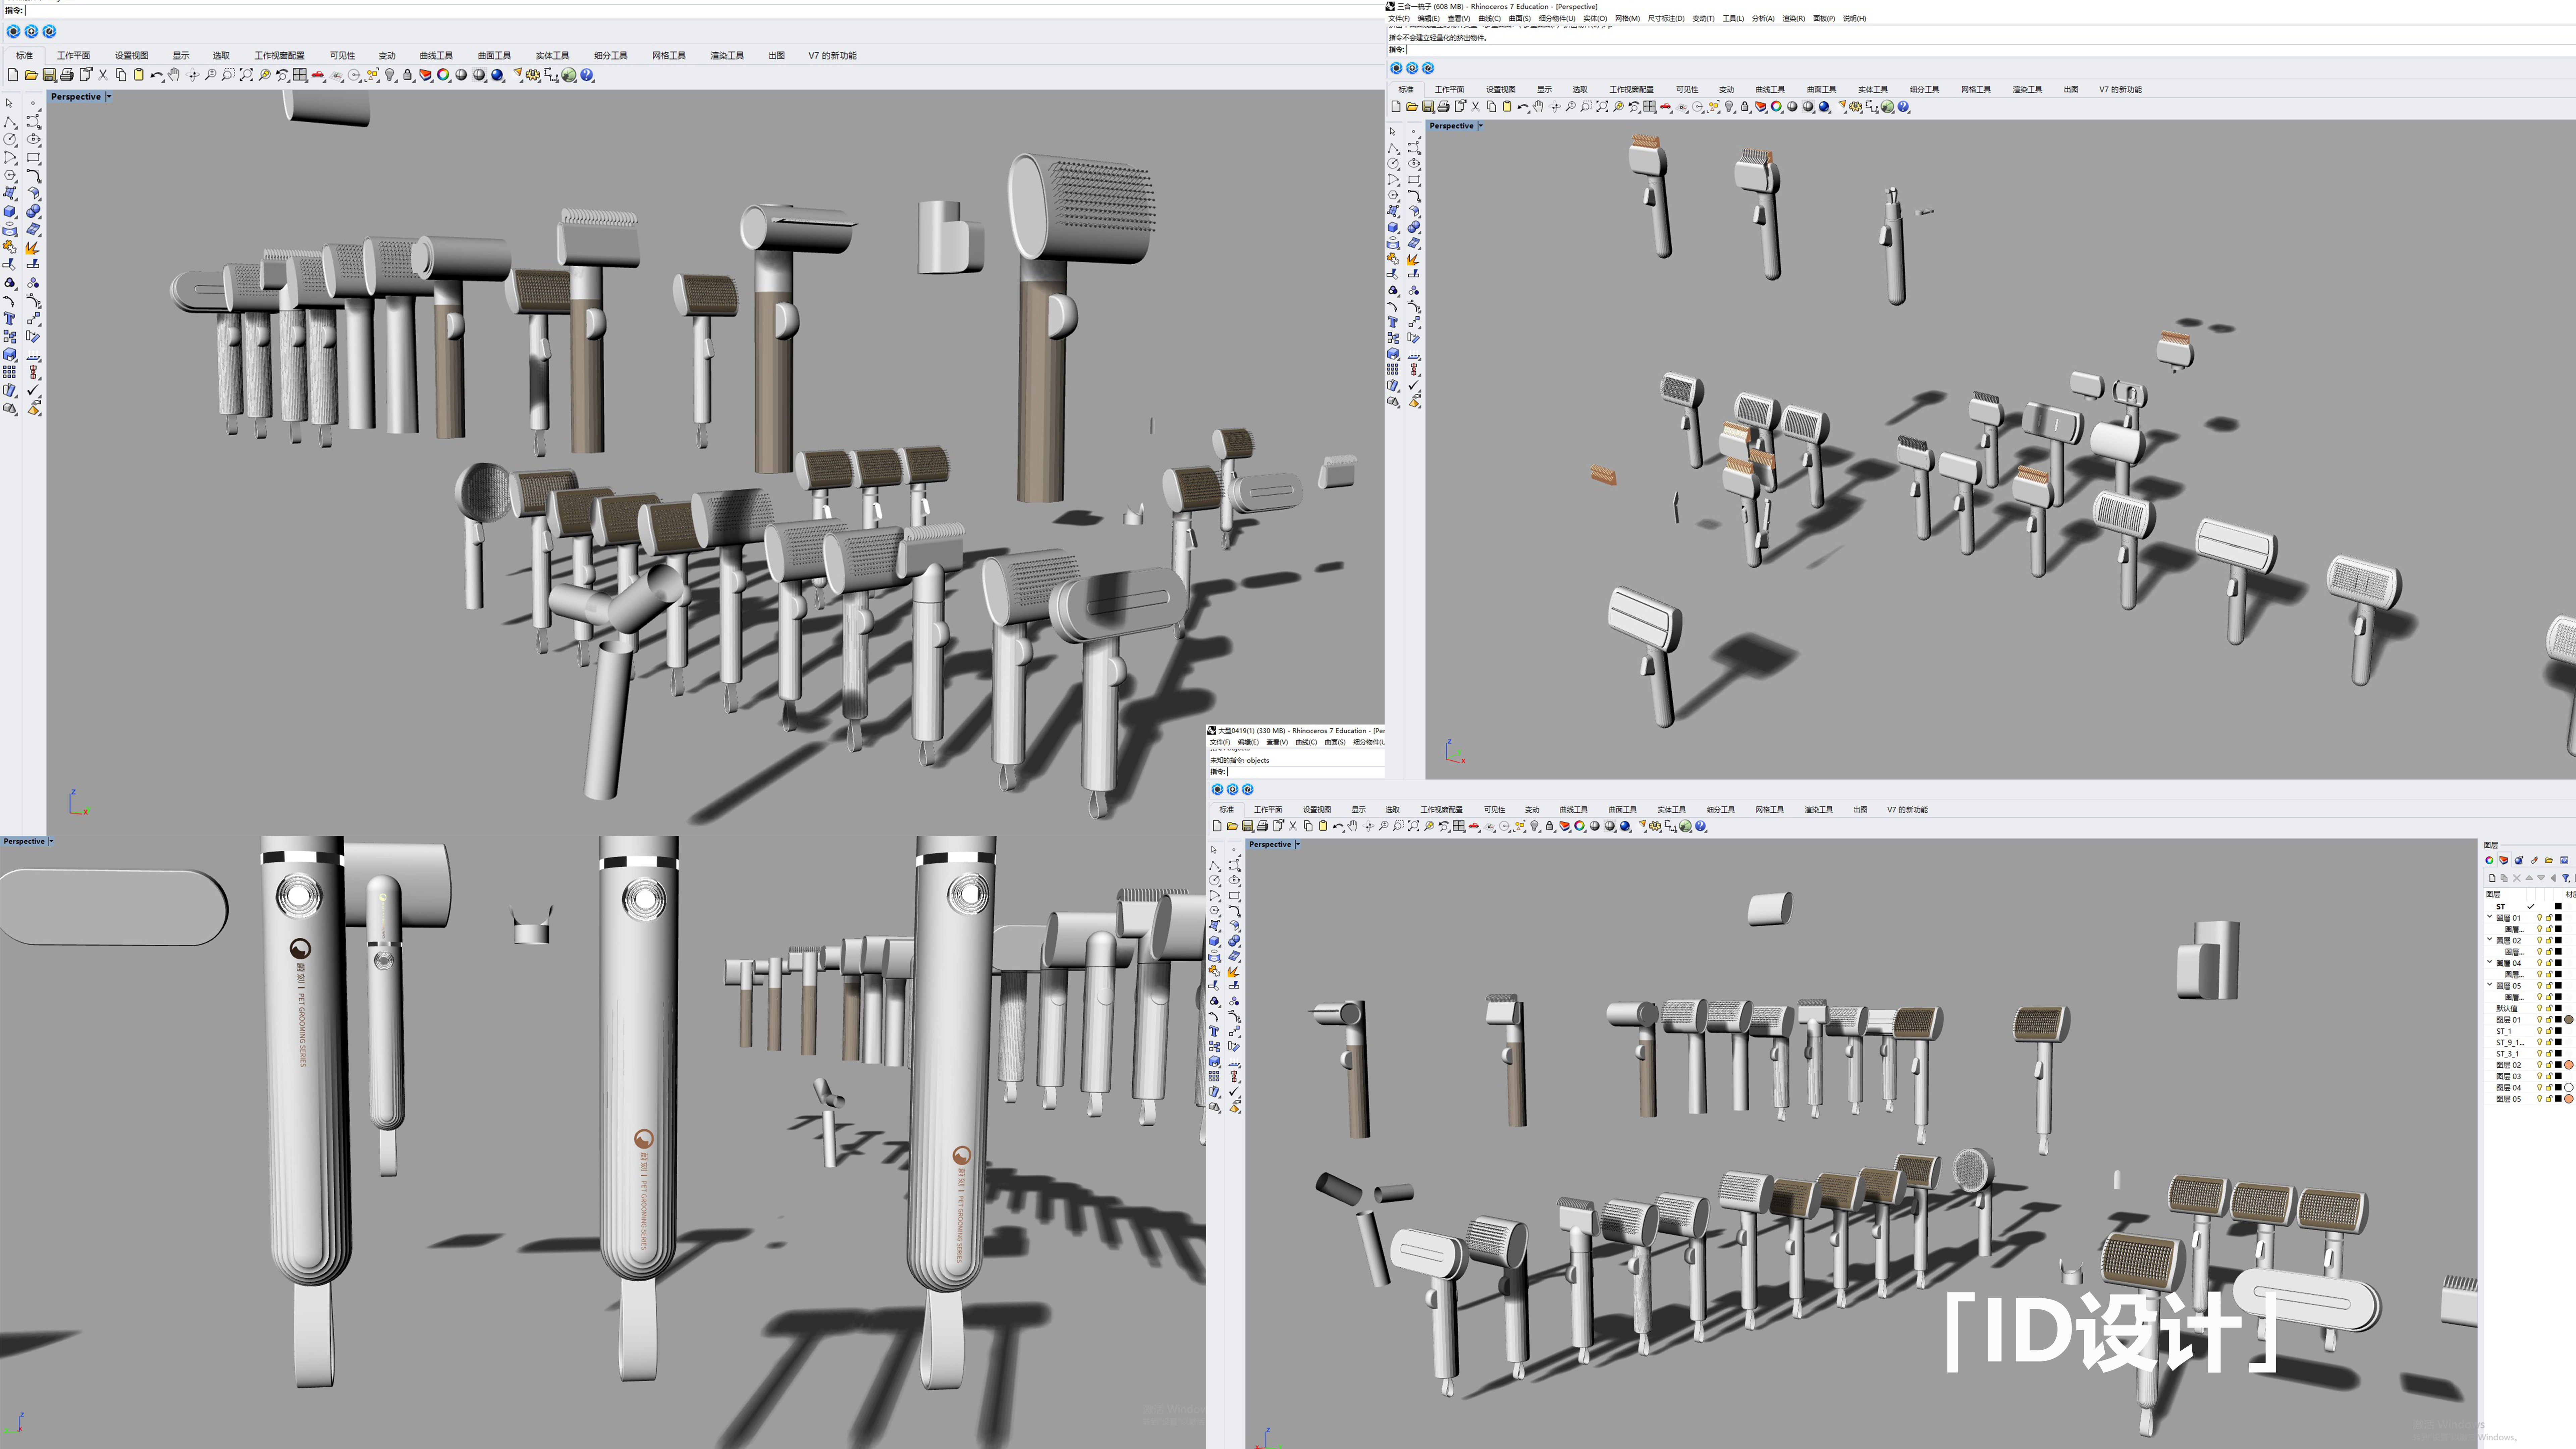This screenshot has width=2576, height=1449.
Task: Select the ST_3_1 layer name
Action: tap(2508, 1054)
